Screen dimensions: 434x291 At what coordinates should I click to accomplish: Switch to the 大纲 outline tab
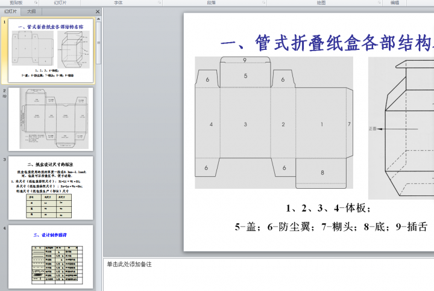(x=31, y=11)
